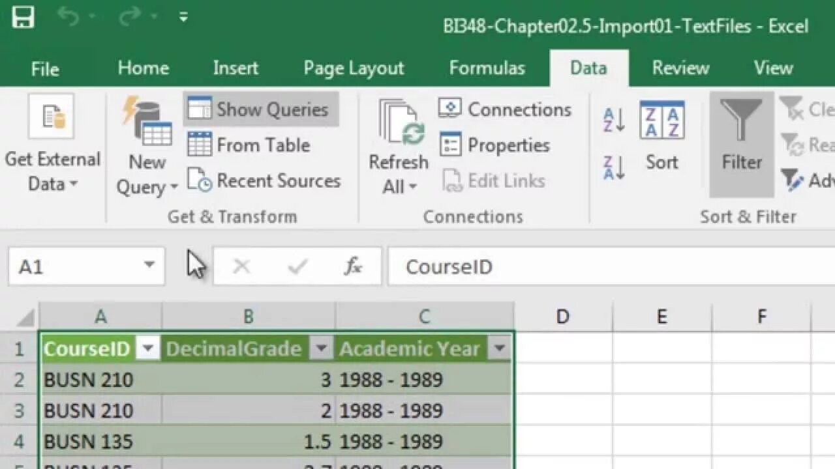Select row 2 header
Screen dimensions: 835x469
[x=19, y=380]
